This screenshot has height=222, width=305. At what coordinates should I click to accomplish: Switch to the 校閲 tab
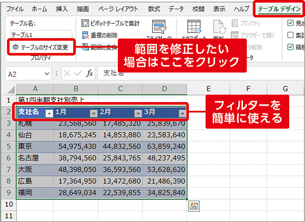point(198,9)
